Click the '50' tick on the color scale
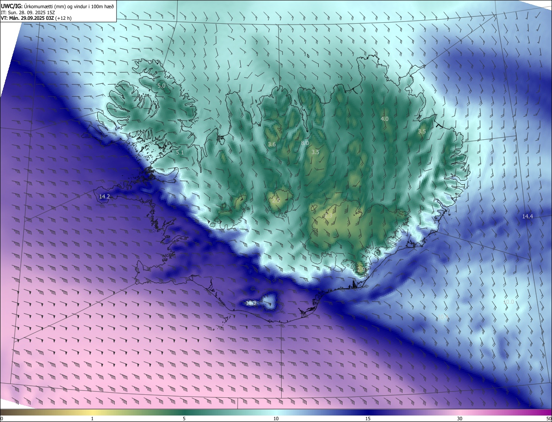The height and width of the screenshot is (422, 552). [x=549, y=419]
